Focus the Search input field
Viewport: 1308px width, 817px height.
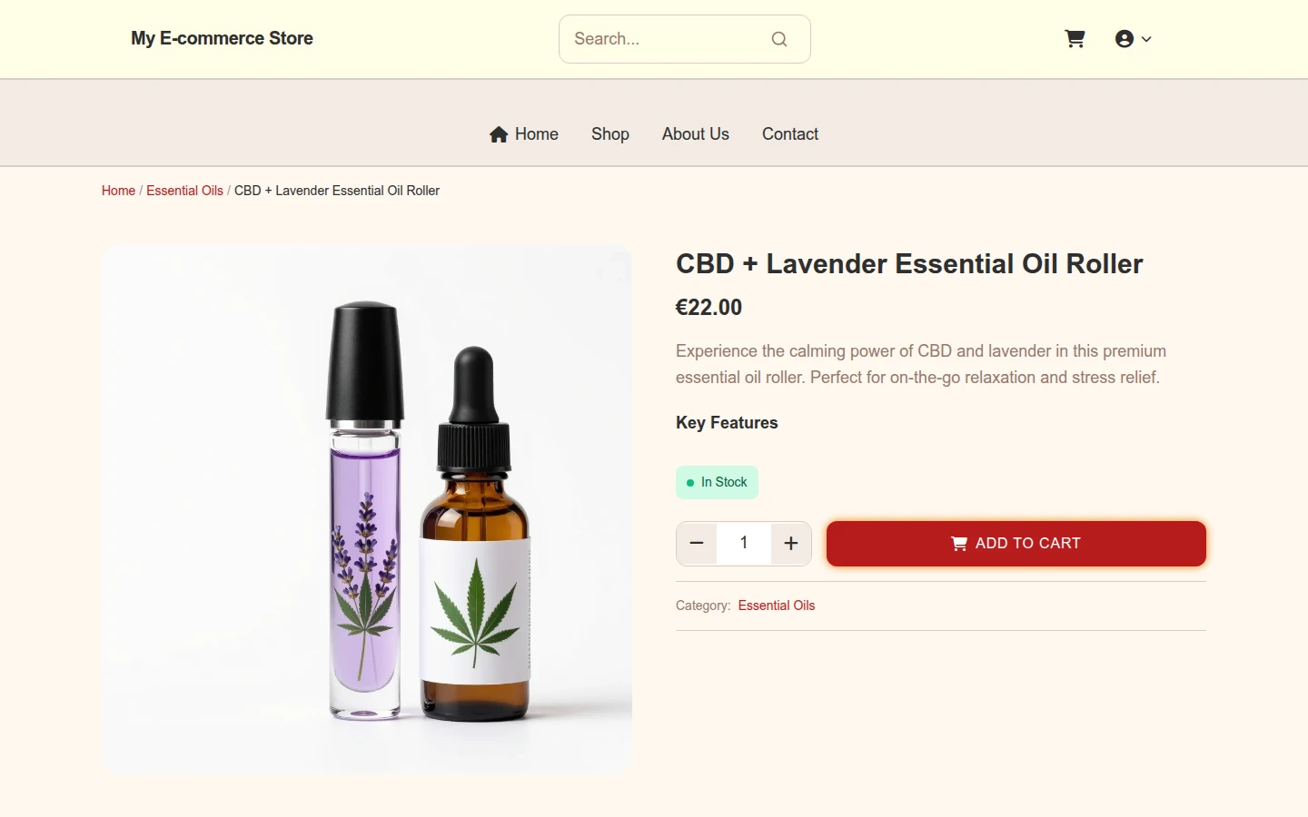(x=684, y=39)
